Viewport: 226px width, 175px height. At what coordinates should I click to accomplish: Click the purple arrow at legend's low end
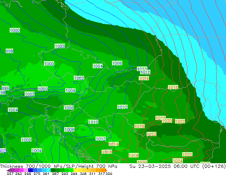click(8, 170)
